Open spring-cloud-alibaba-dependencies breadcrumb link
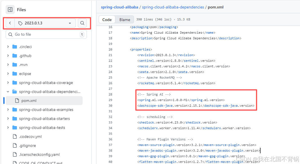 [x=173, y=7]
